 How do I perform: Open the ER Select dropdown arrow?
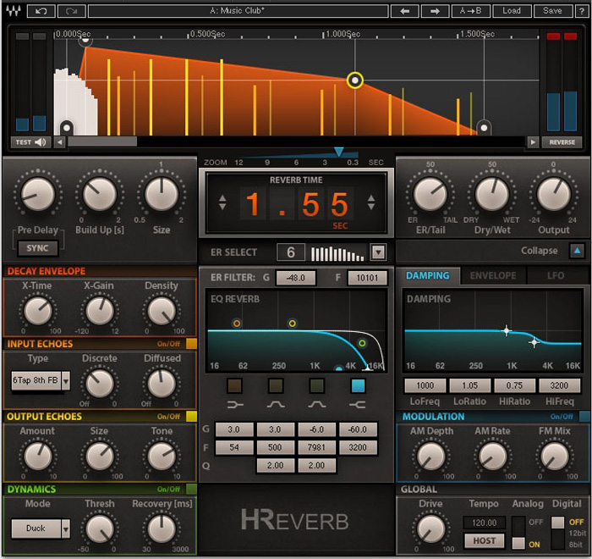point(378,252)
